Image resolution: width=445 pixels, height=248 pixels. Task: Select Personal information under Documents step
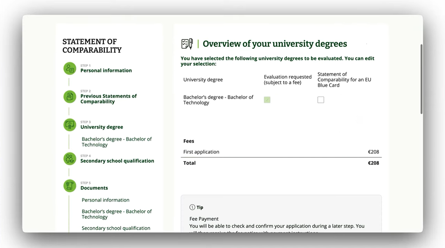(x=106, y=200)
